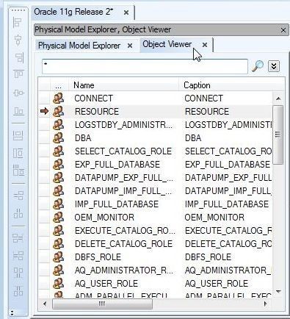290x319 pixels.
Task: Open the vertical toolbar overflow chevron
Action: 12,312
